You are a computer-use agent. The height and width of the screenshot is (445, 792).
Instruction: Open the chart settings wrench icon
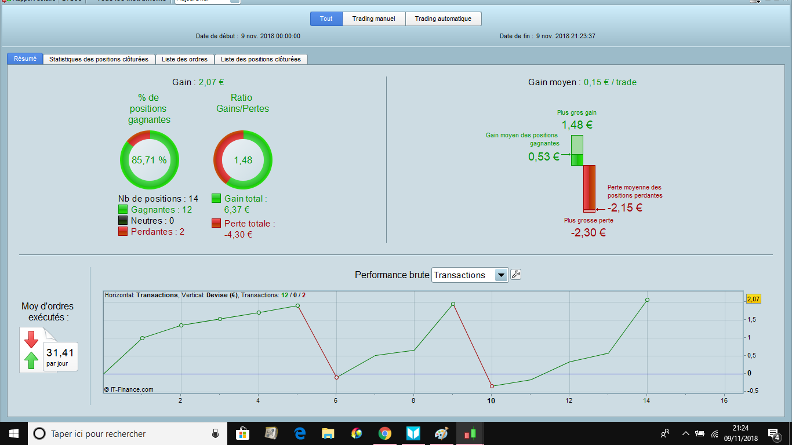pos(515,275)
